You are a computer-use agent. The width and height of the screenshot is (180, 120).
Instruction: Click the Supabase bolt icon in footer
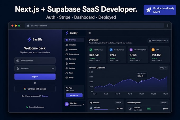27,107
